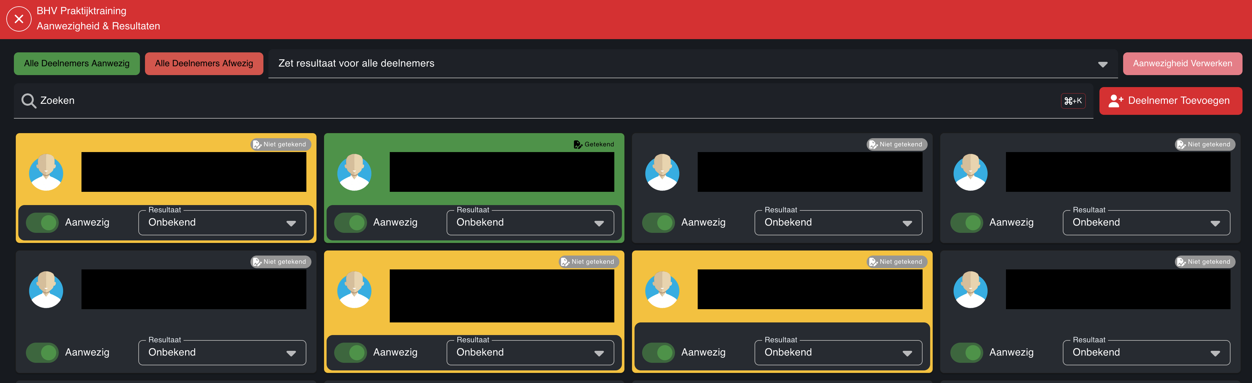Close the BHV Praktijktraining dialog with X icon
Screen dimensions: 1252x383
pos(18,19)
